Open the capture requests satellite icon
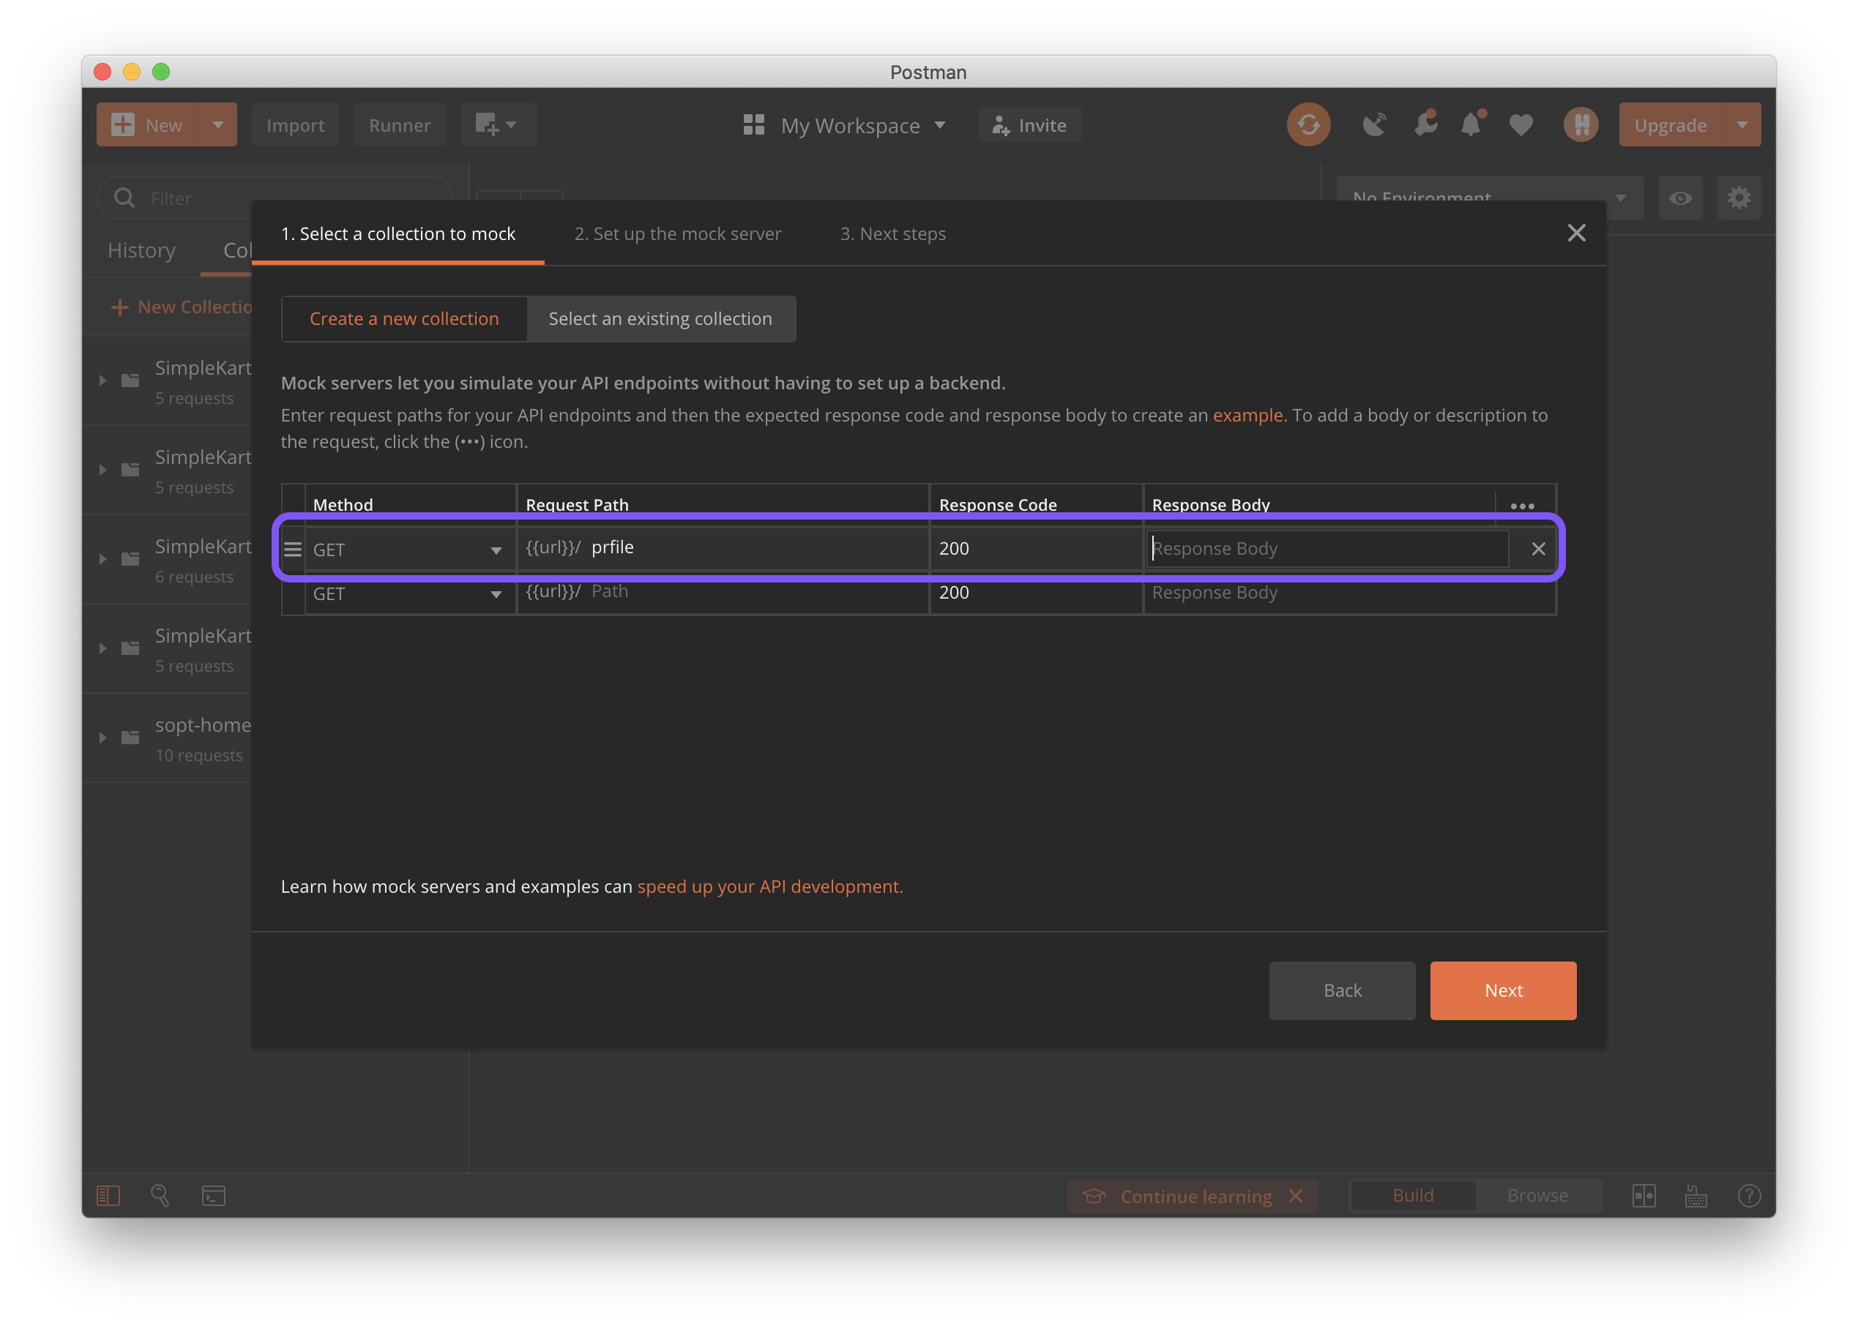1858x1326 pixels. point(1375,125)
